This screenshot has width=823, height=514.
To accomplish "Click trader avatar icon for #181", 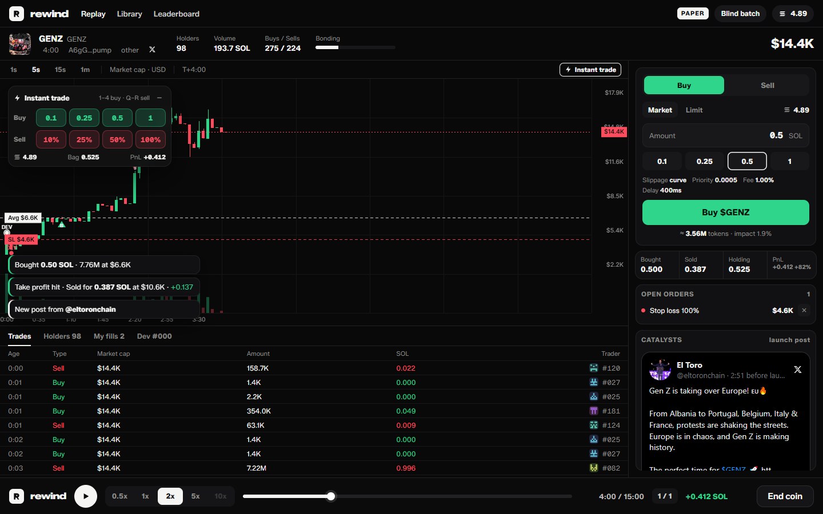I will [x=594, y=411].
